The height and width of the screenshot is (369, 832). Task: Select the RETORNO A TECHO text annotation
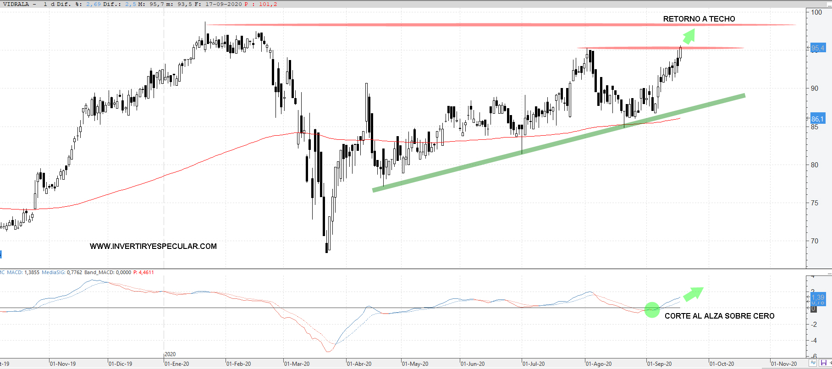699,19
